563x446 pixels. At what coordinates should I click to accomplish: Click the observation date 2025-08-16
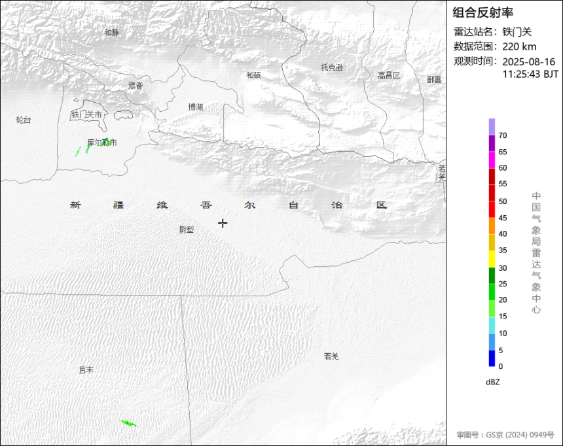tap(528, 61)
